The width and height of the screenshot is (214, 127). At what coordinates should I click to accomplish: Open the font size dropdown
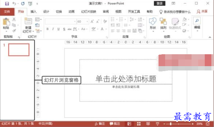coord(87,21)
